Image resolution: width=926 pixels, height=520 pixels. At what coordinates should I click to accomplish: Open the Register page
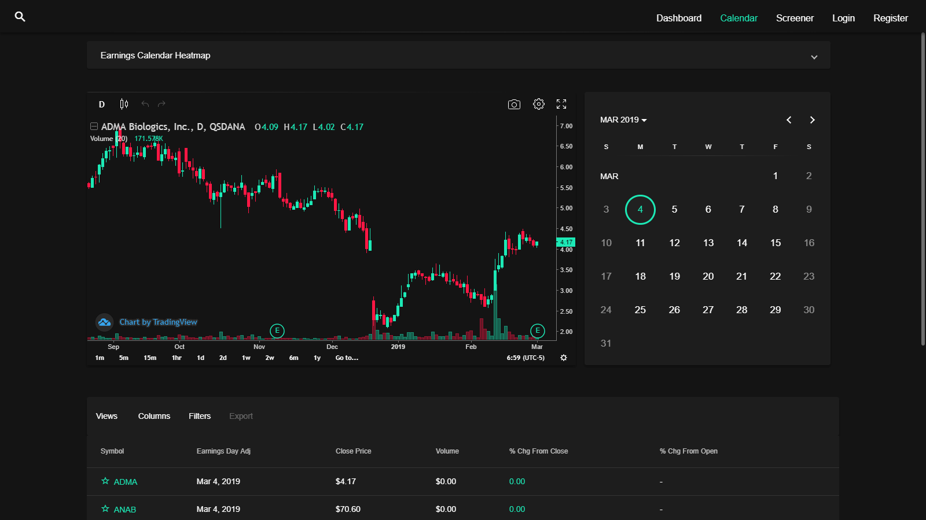pyautogui.click(x=890, y=18)
